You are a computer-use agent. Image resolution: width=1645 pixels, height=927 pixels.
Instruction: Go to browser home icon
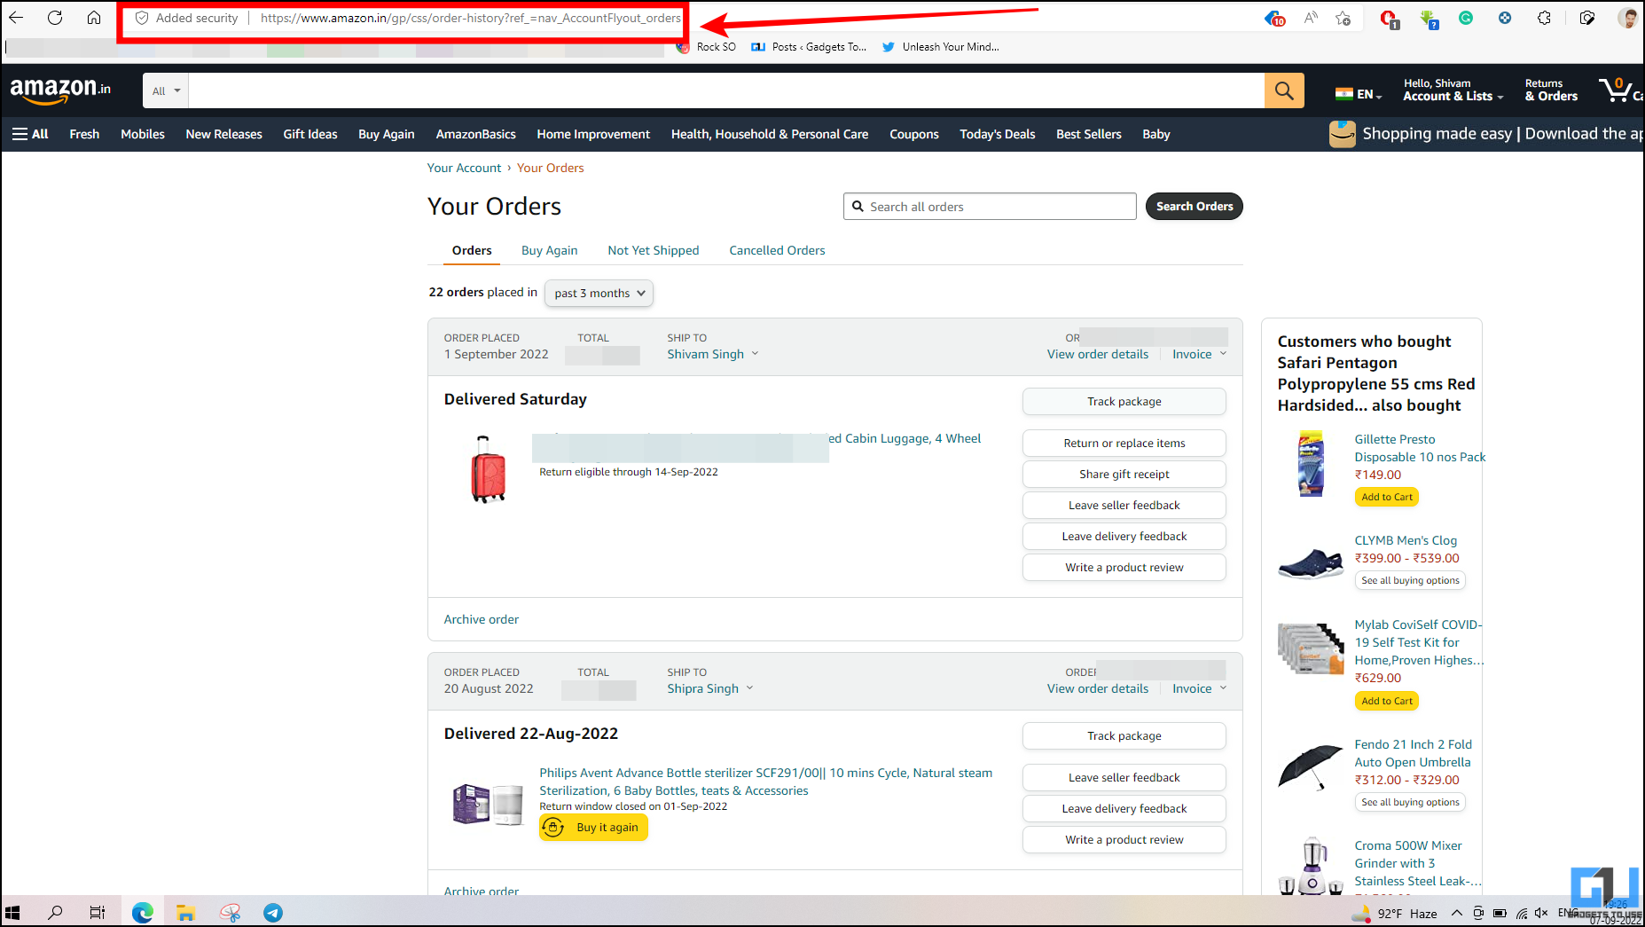coord(94,18)
